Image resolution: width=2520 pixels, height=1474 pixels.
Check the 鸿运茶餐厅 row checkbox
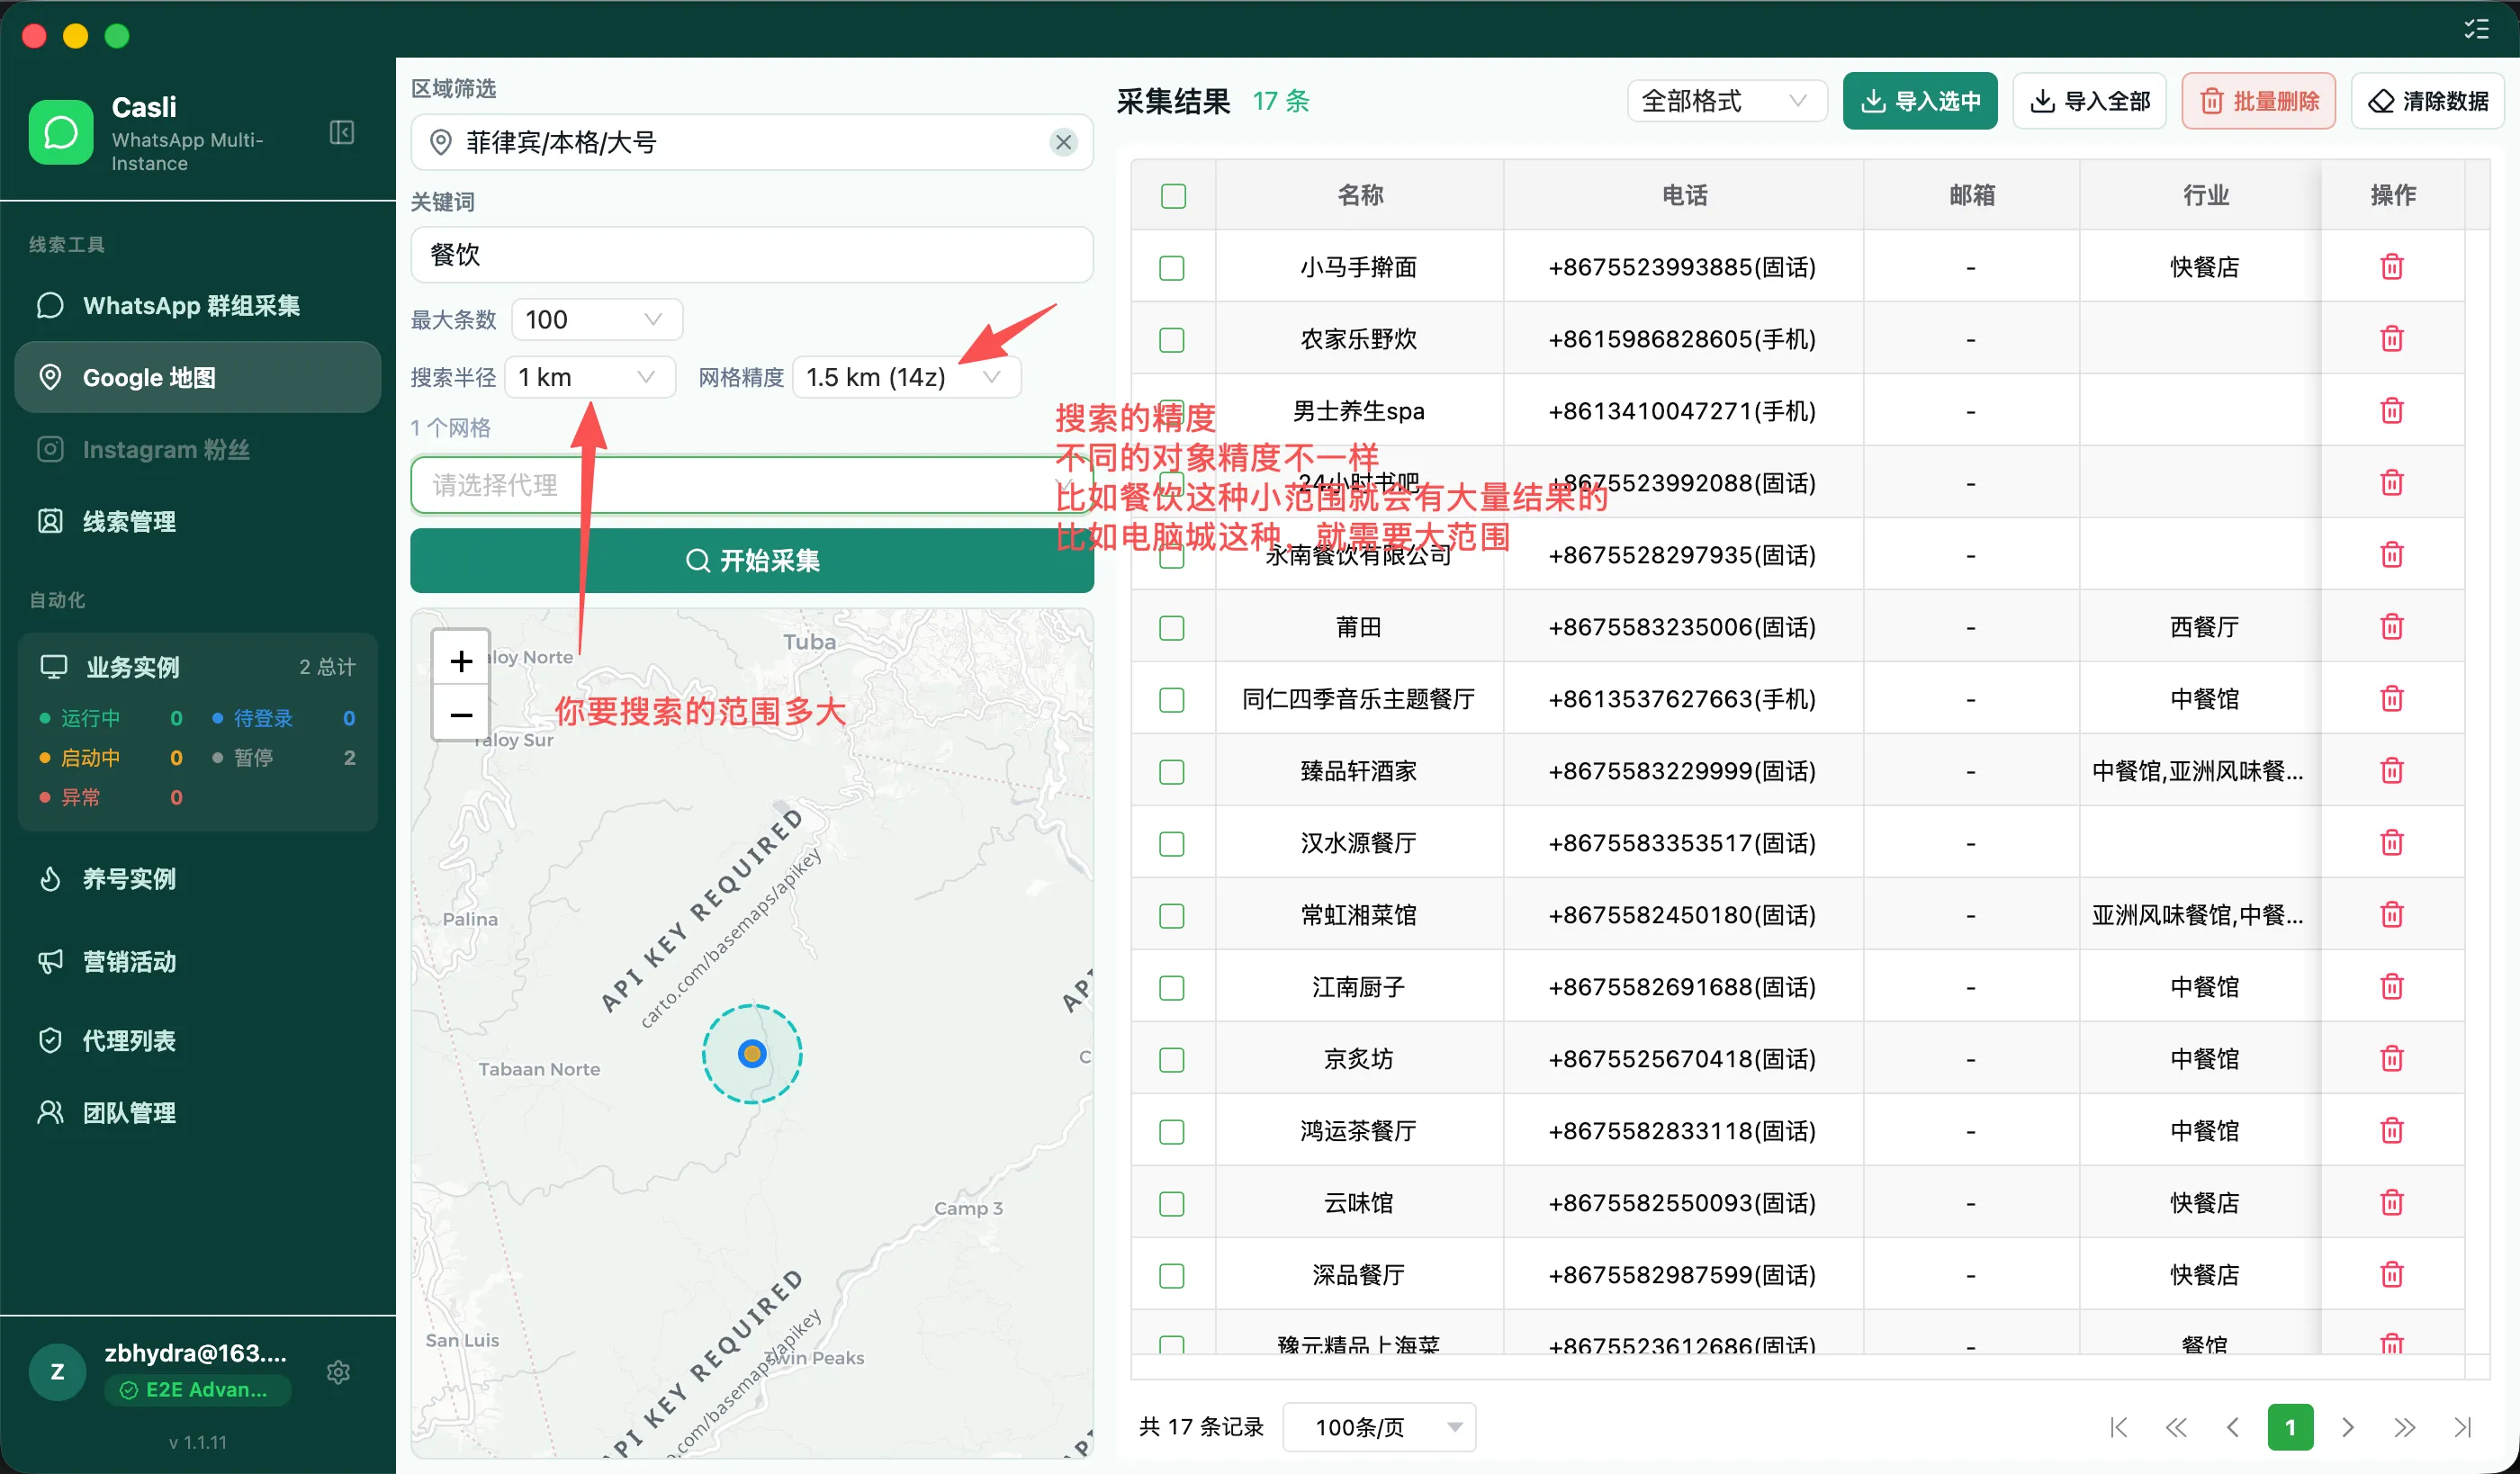(x=1171, y=1132)
